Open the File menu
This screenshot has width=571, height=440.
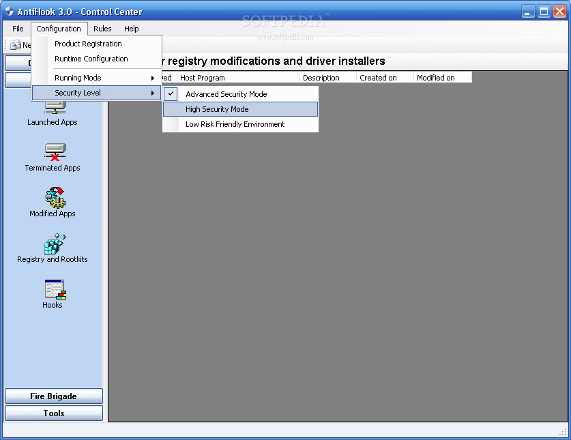18,29
